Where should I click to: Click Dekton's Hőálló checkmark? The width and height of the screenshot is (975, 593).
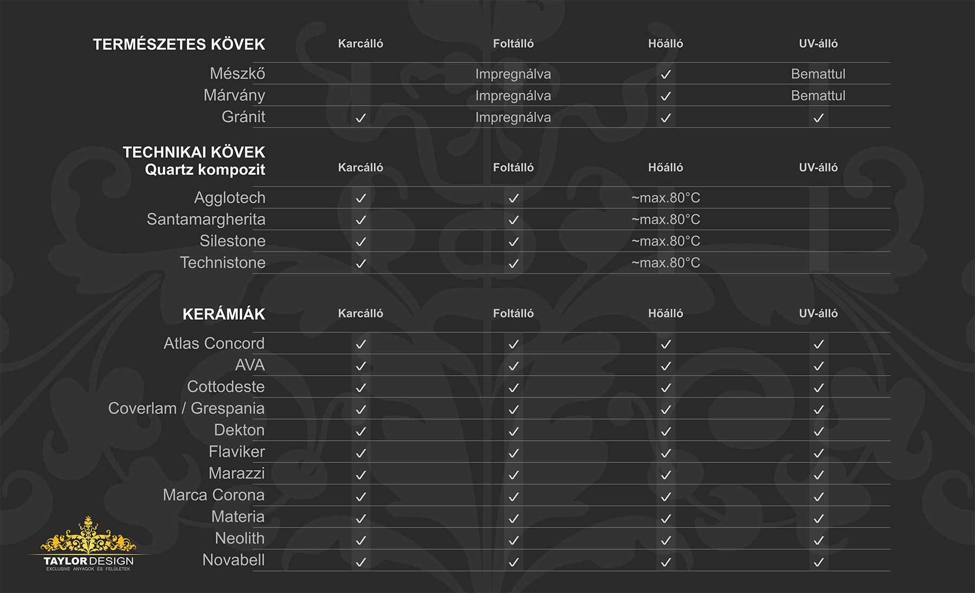[x=666, y=431]
